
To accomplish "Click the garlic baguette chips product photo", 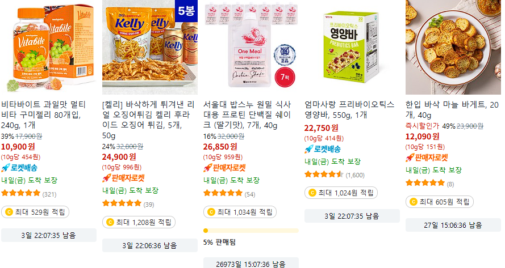I will click(453, 47).
